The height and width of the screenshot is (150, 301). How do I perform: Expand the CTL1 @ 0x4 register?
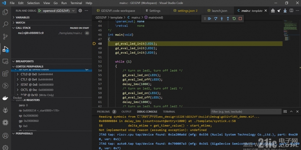pos(18,80)
